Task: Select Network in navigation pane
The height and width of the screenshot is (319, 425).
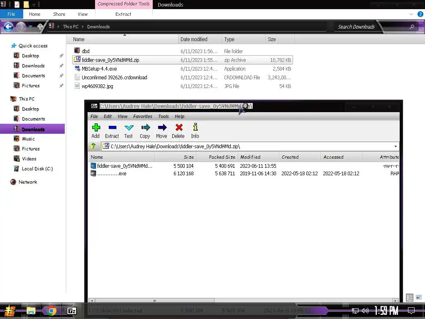Action: tap(28, 182)
